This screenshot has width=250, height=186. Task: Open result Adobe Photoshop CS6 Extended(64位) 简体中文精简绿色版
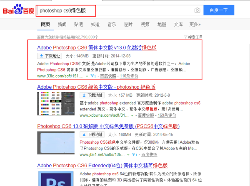point(102,166)
